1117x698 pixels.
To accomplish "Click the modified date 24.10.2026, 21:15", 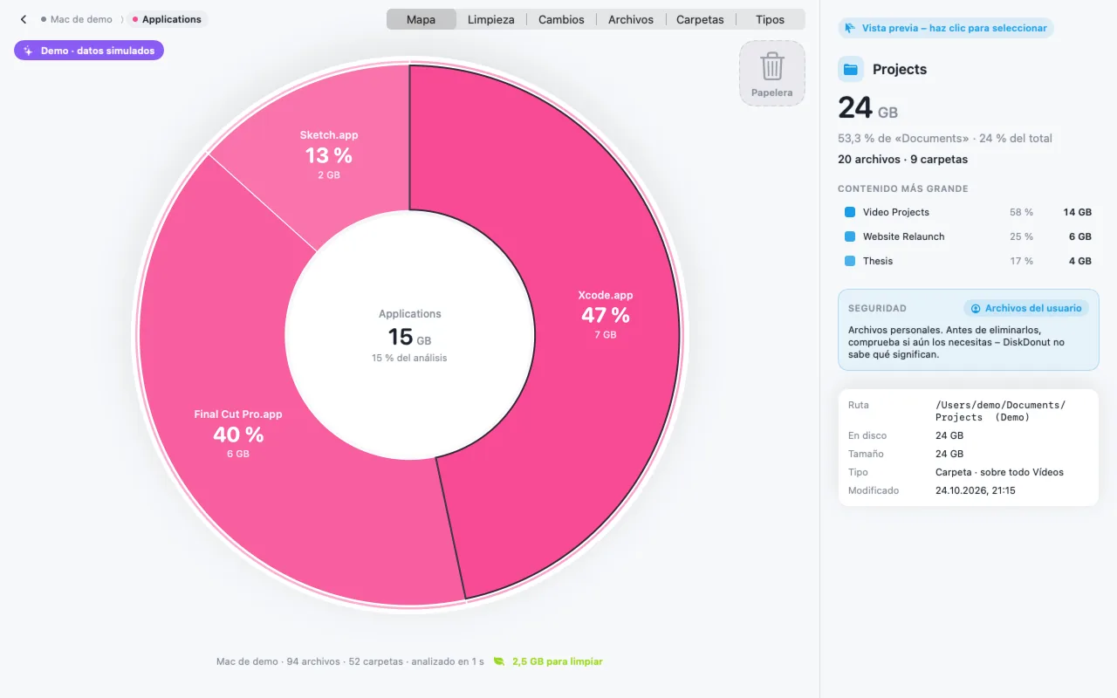I will click(x=975, y=490).
